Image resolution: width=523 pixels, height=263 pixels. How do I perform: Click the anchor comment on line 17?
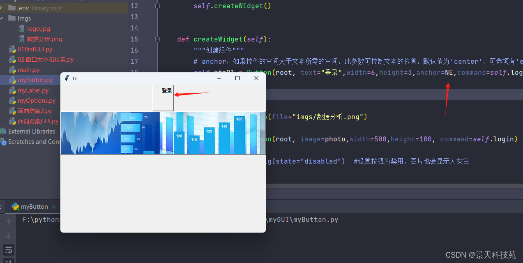[x=358, y=61]
